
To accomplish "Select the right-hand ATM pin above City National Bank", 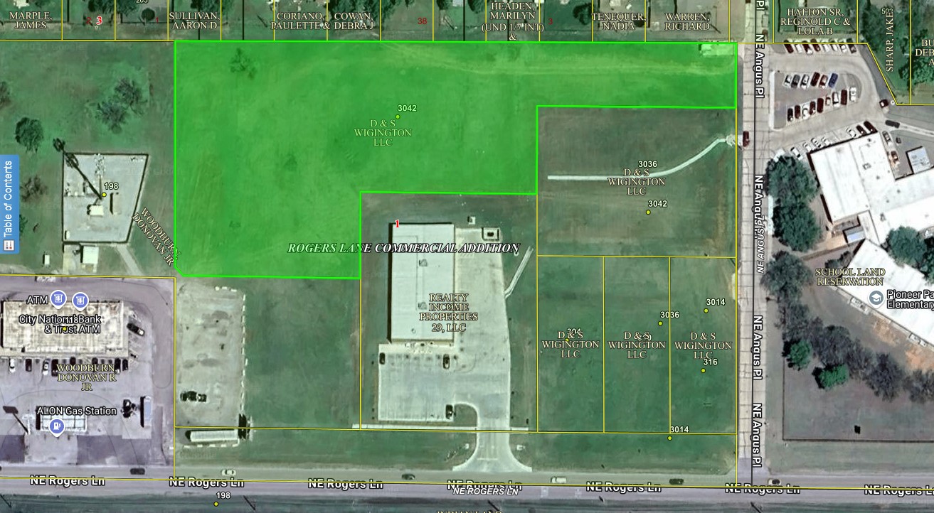I will tap(80, 300).
